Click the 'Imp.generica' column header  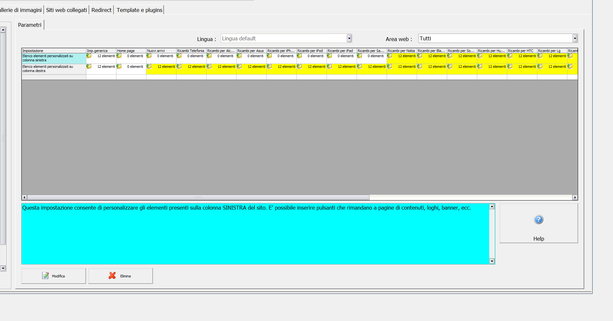(101, 51)
